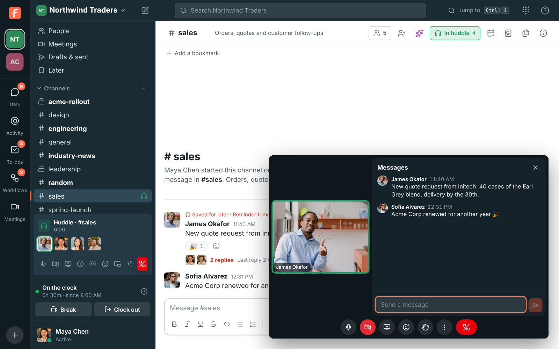The image size is (559, 349).
Task: Close the huddle Messages panel
Action: point(535,168)
